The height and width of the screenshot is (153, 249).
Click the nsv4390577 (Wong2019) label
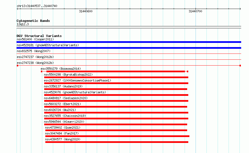63,139
